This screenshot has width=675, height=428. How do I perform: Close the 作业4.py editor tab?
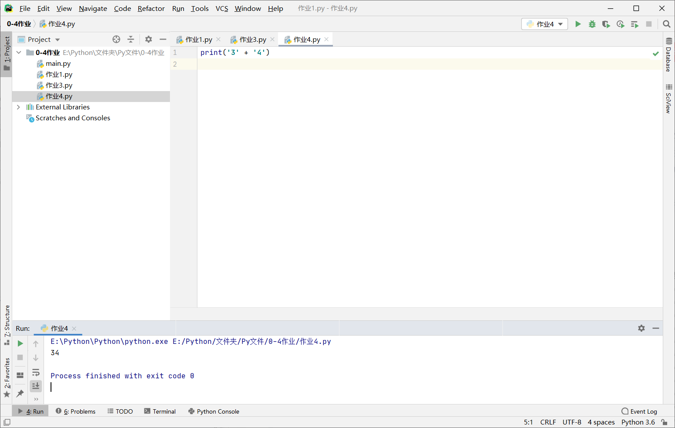tap(326, 39)
